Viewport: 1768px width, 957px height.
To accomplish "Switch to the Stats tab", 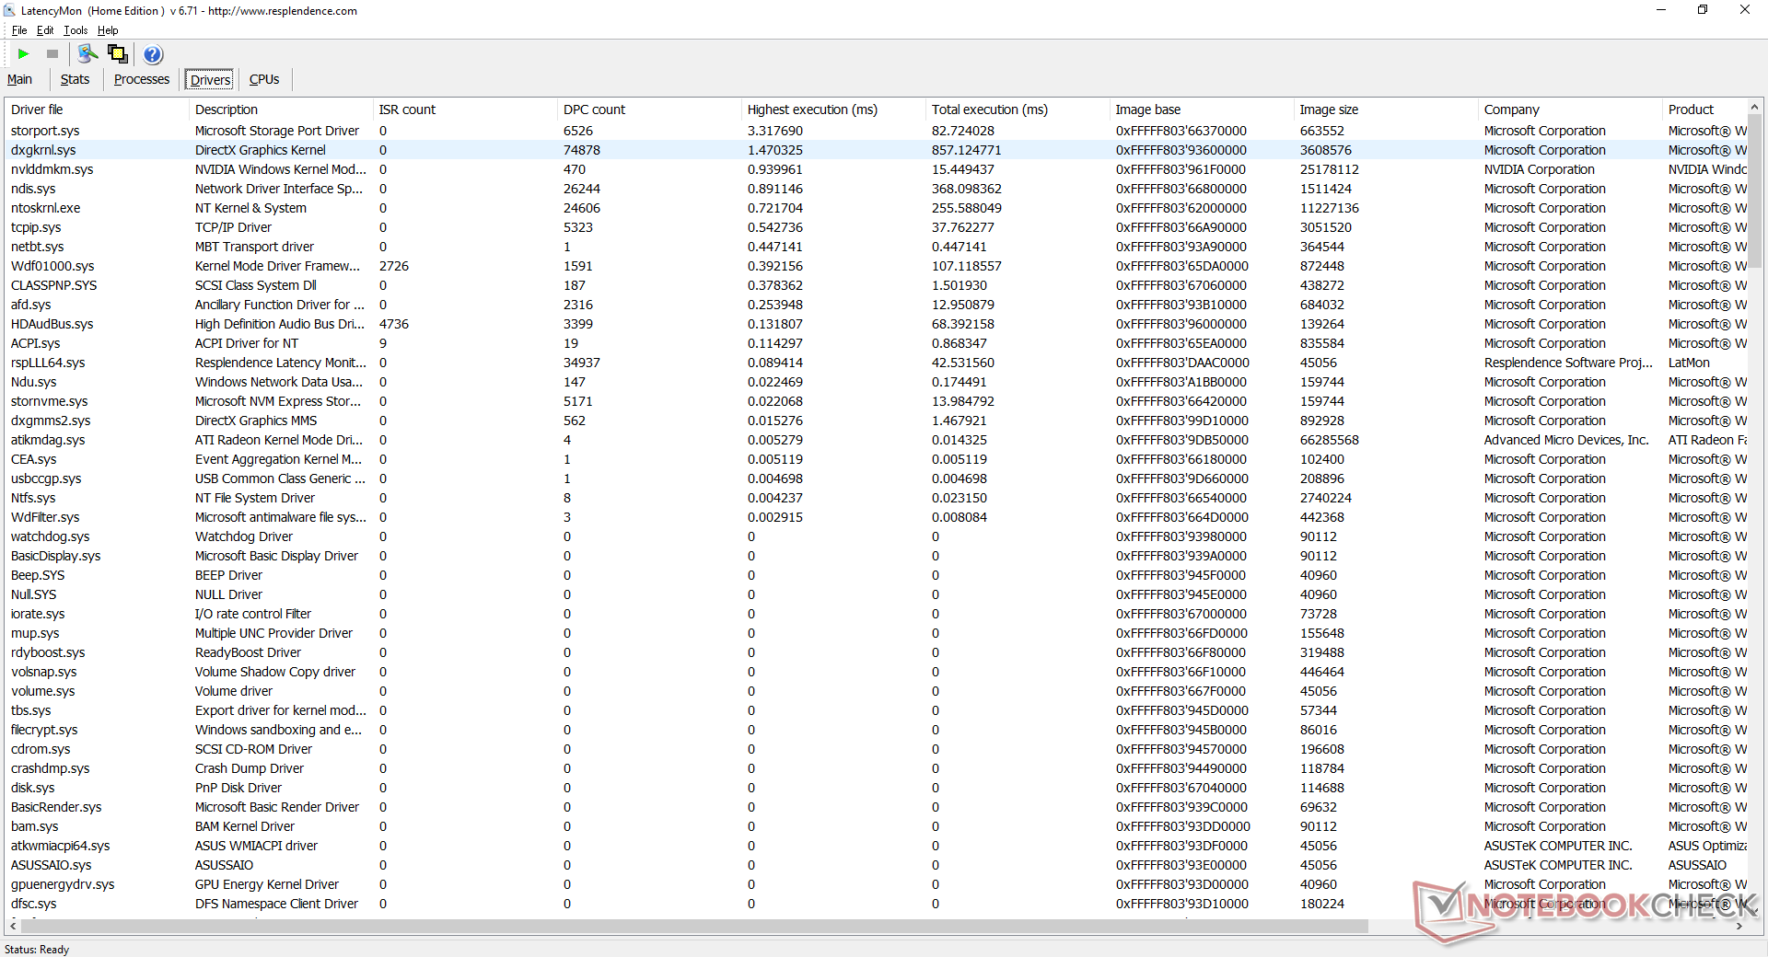I will click(x=75, y=80).
